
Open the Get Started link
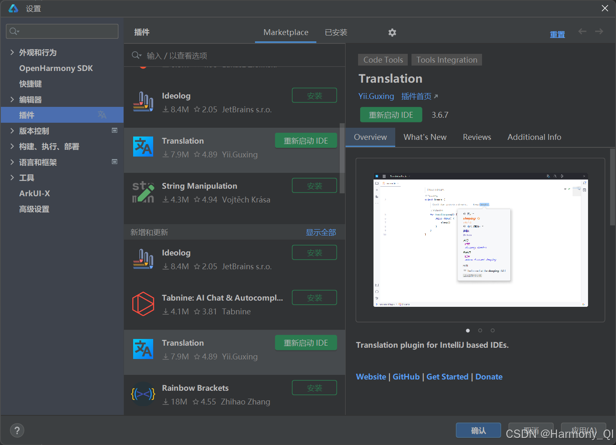447,377
